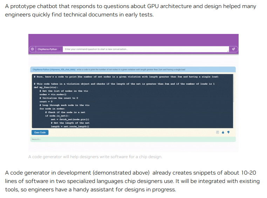Click the Exec Code button
The height and width of the screenshot is (198, 267).
[x=40, y=132]
